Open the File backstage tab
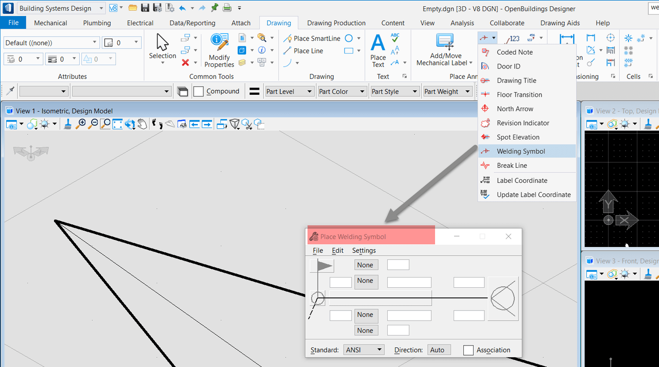The image size is (659, 367). click(x=13, y=23)
